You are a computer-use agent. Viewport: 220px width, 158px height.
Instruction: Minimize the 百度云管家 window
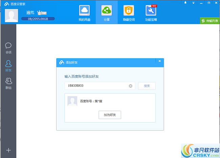coord(201,3)
